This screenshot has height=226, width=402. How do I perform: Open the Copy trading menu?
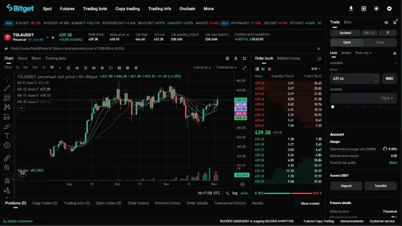(x=127, y=9)
